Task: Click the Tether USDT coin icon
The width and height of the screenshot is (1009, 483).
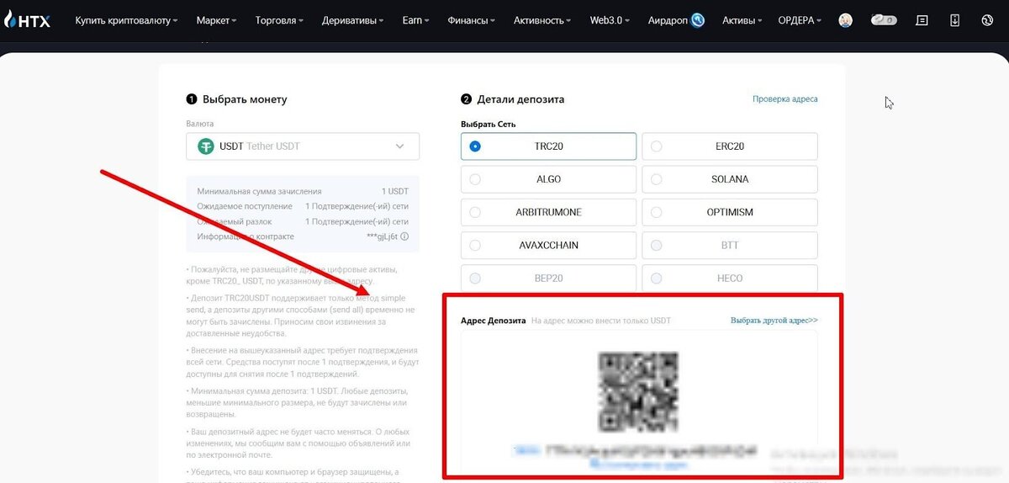Action: (206, 146)
